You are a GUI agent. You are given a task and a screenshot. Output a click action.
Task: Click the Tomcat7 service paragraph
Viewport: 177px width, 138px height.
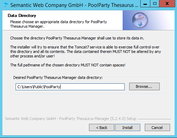coord(86,52)
